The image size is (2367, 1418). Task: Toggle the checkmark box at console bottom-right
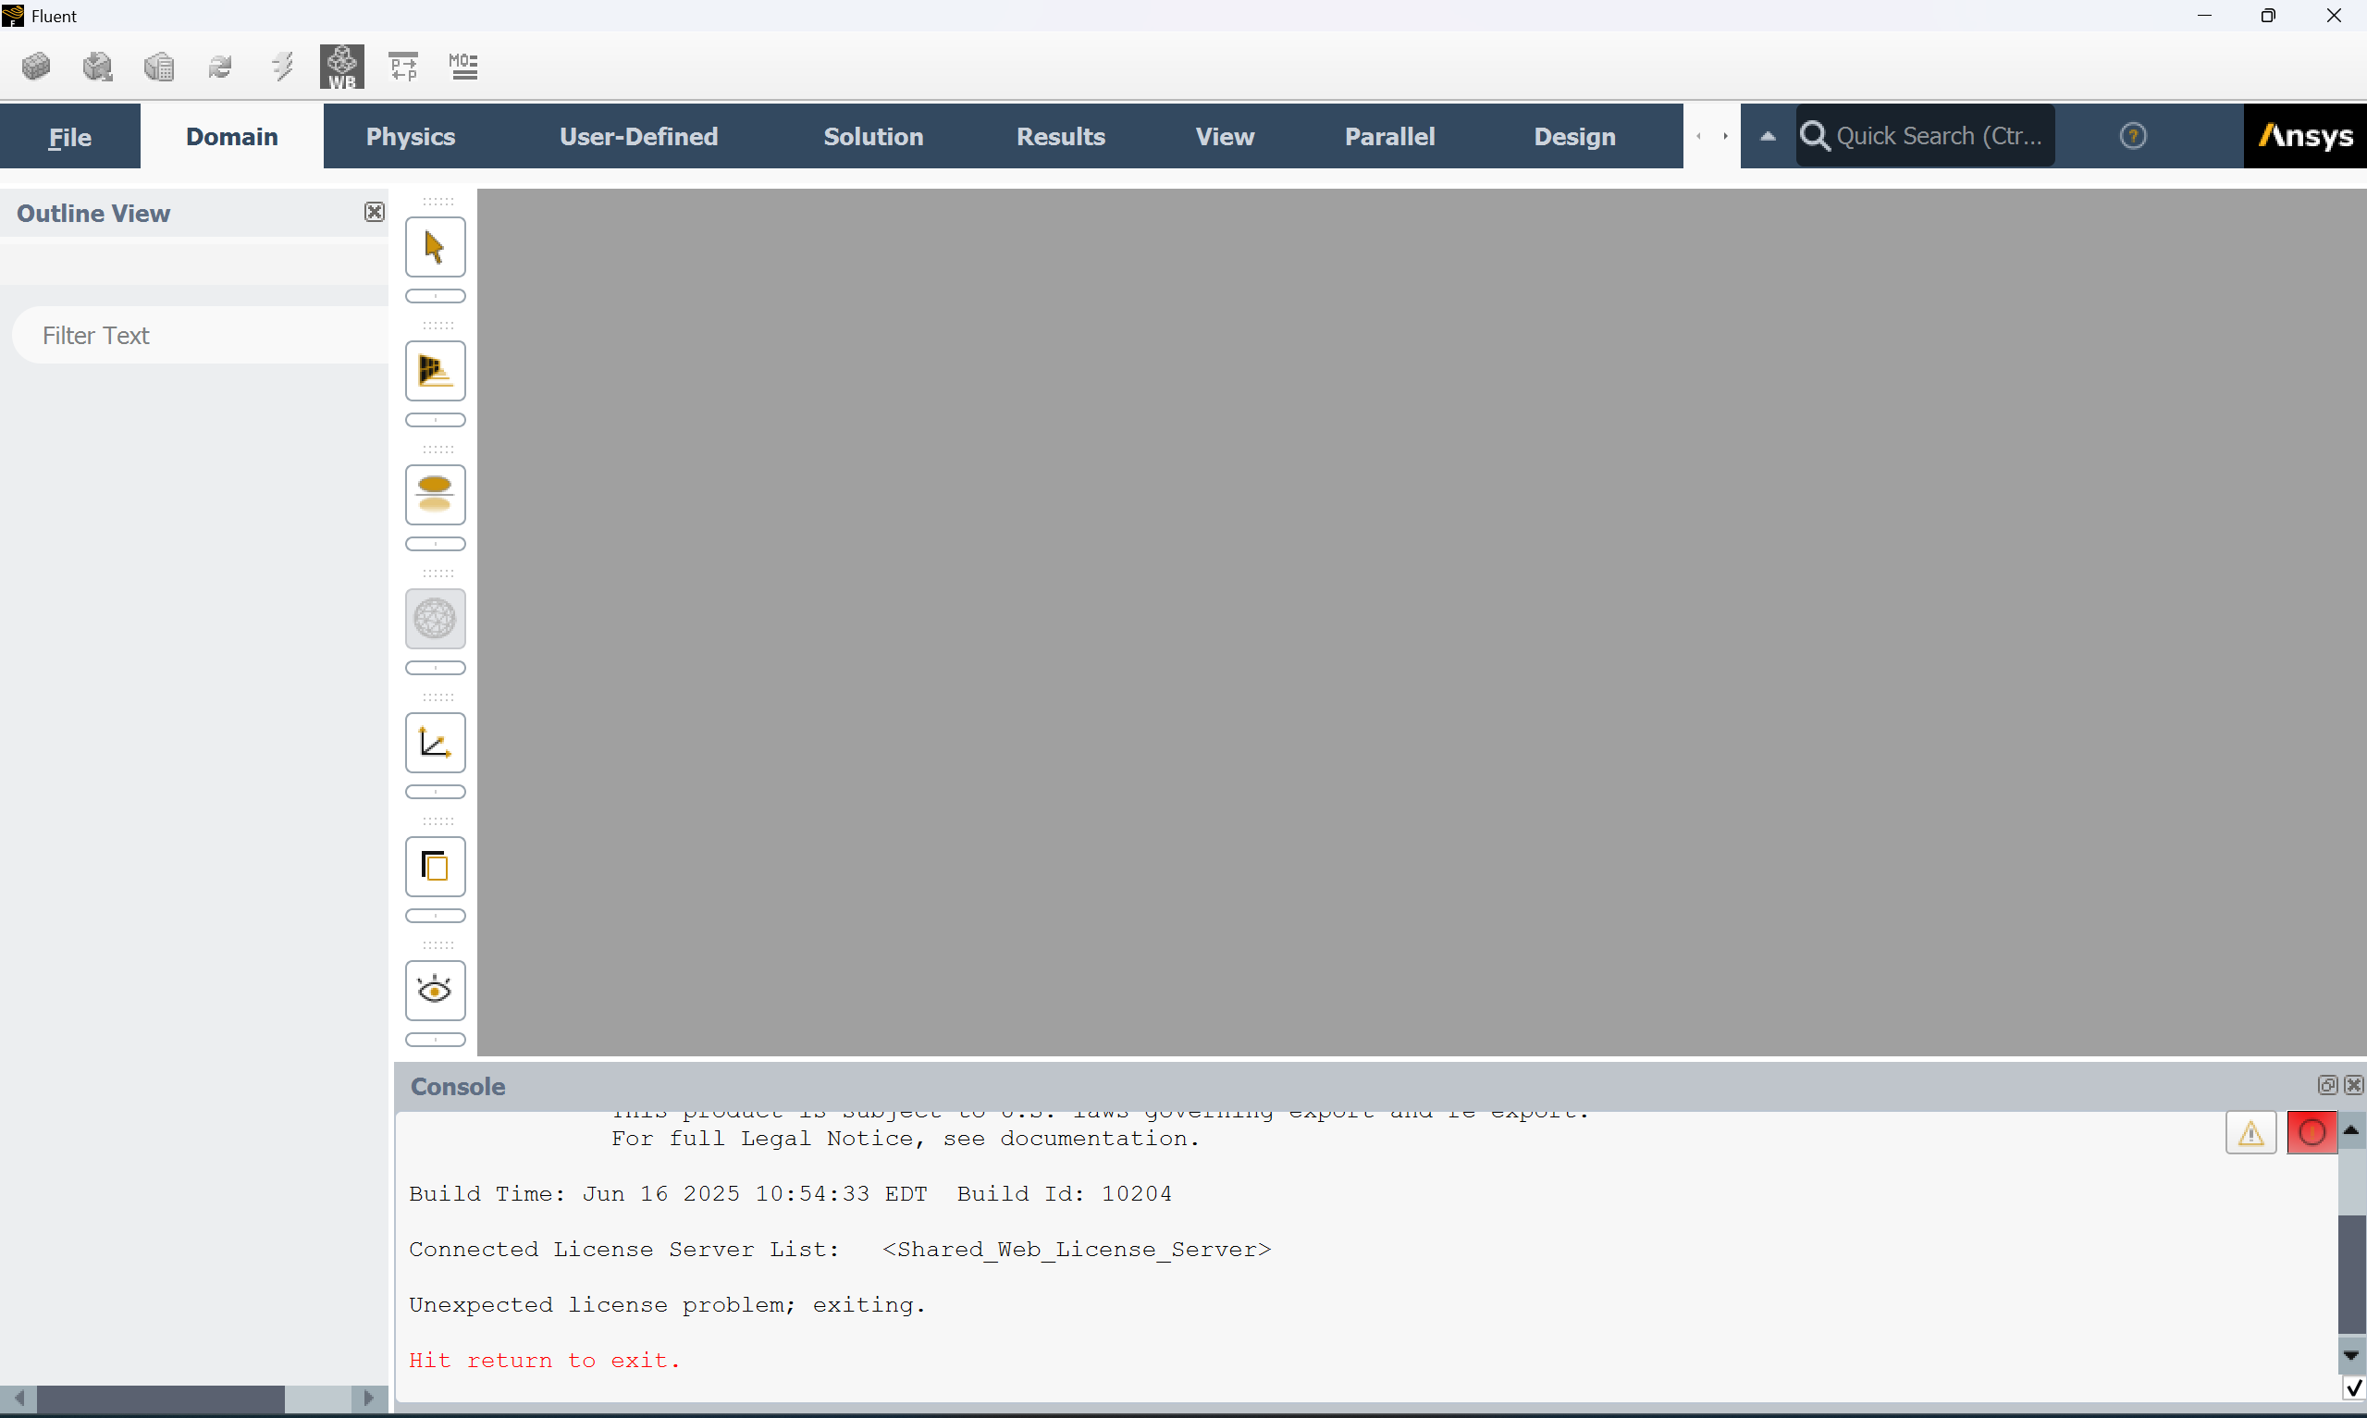tap(2353, 1387)
